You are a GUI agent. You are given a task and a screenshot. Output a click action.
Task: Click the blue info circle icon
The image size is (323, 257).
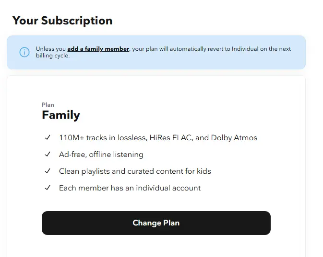tap(24, 52)
